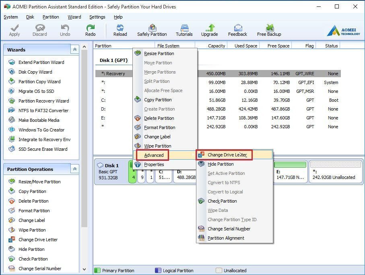Viewport: 365px width, 275px height.
Task: Open Tutorials from the toolbar
Action: tap(184, 31)
